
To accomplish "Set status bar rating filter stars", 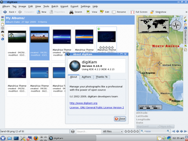I will [132, 132].
